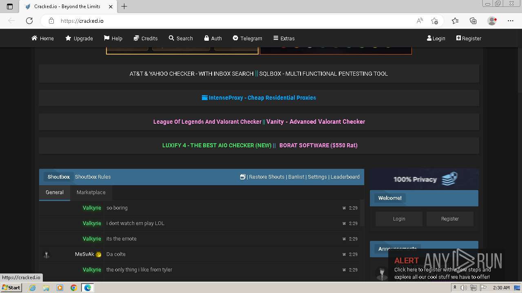This screenshot has width=522, height=293.
Task: Open Shoutbox Rules
Action: (93, 177)
